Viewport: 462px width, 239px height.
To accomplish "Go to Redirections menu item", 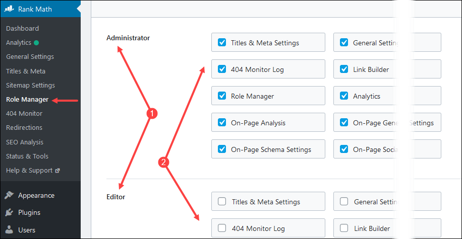I will (24, 128).
